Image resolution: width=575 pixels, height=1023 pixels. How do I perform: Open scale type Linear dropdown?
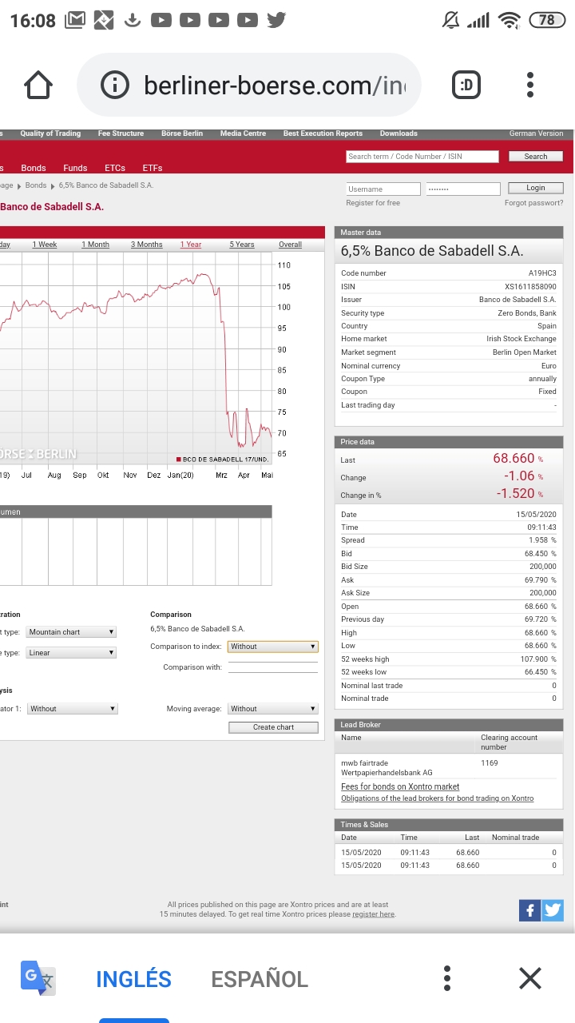(72, 653)
